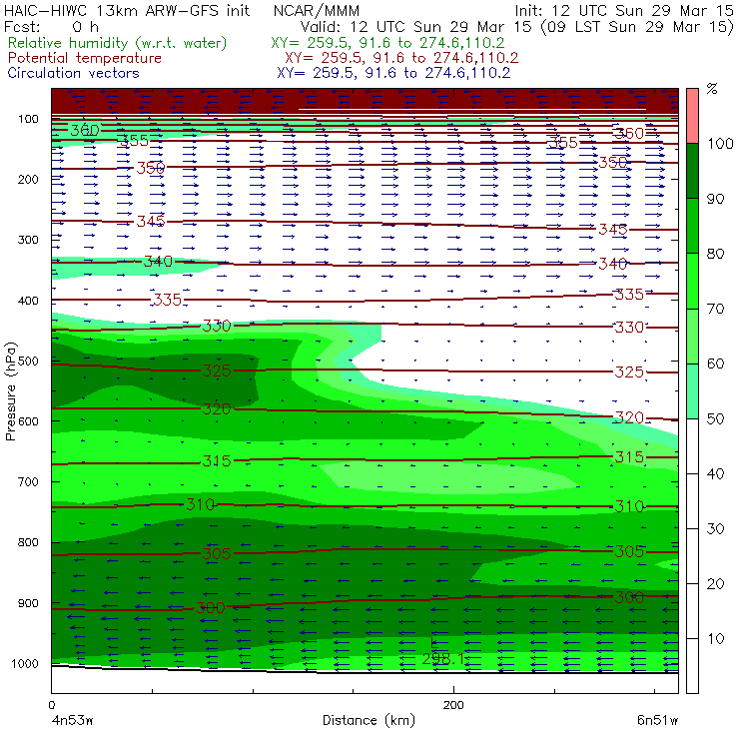
Task: Click the colorbar '20' tick label
Action: [x=715, y=584]
